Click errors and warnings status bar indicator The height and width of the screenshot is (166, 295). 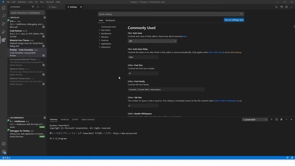coord(6,158)
